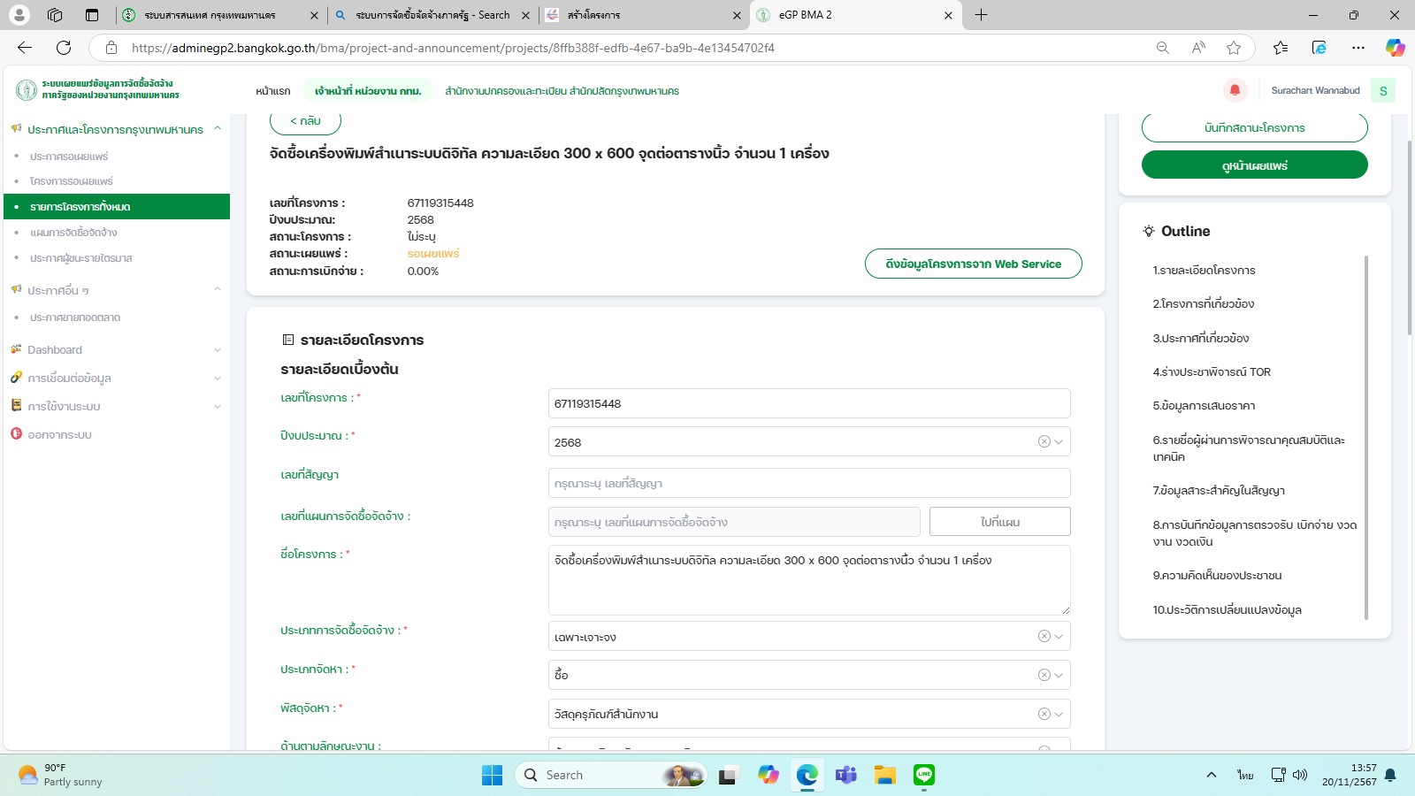Click the user avatar S icon
The image size is (1415, 796).
click(x=1382, y=90)
